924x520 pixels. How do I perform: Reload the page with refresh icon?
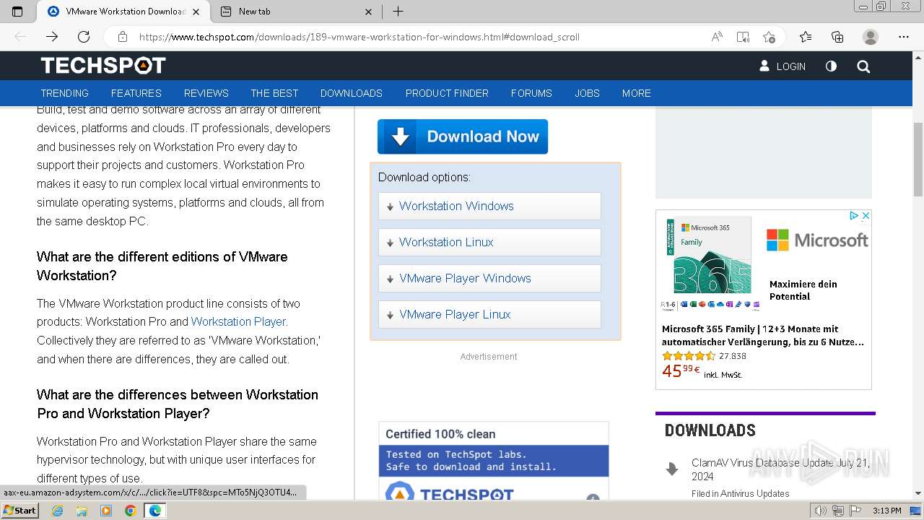tap(84, 37)
